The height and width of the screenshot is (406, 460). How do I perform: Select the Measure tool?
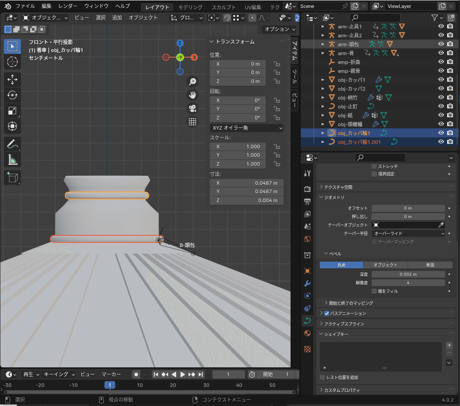12,160
